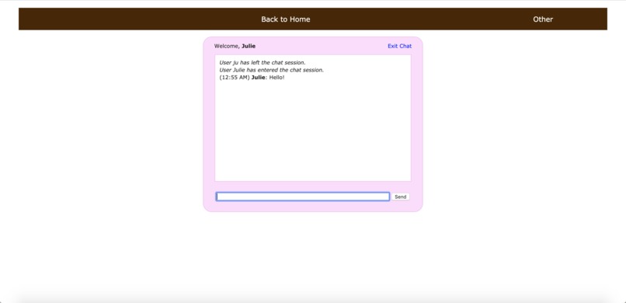This screenshot has width=626, height=303.
Task: Click the 'Welcome, Julie' greeting text
Action: tap(235, 46)
